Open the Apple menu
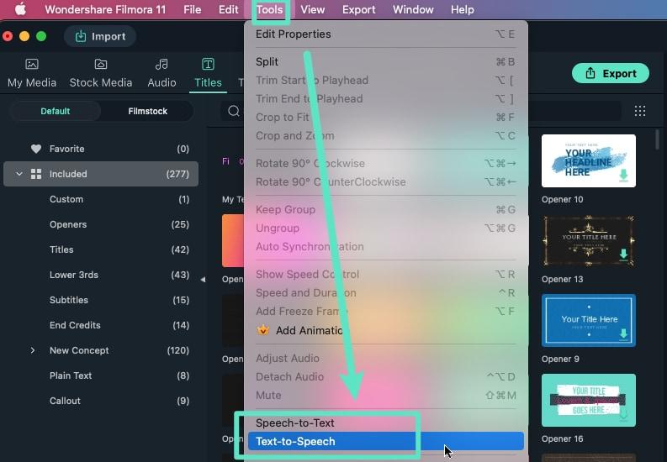 pyautogui.click(x=20, y=9)
